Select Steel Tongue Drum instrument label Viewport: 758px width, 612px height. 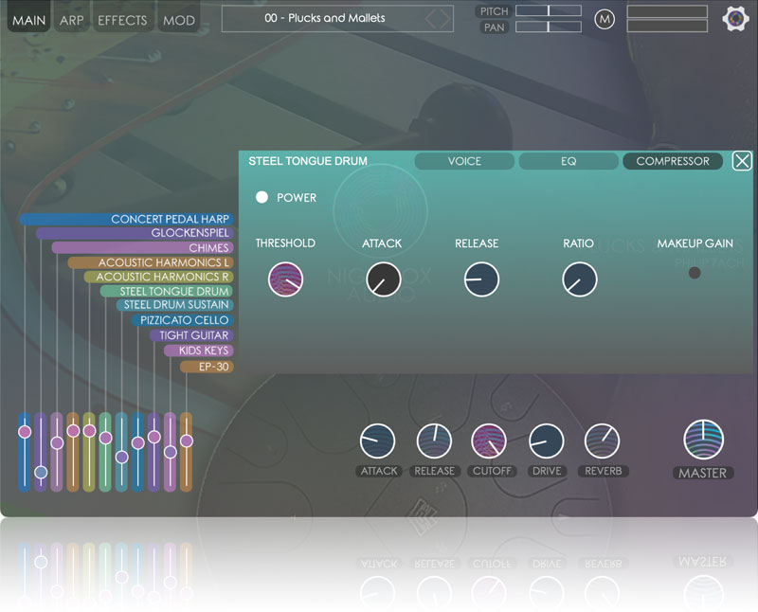click(167, 291)
